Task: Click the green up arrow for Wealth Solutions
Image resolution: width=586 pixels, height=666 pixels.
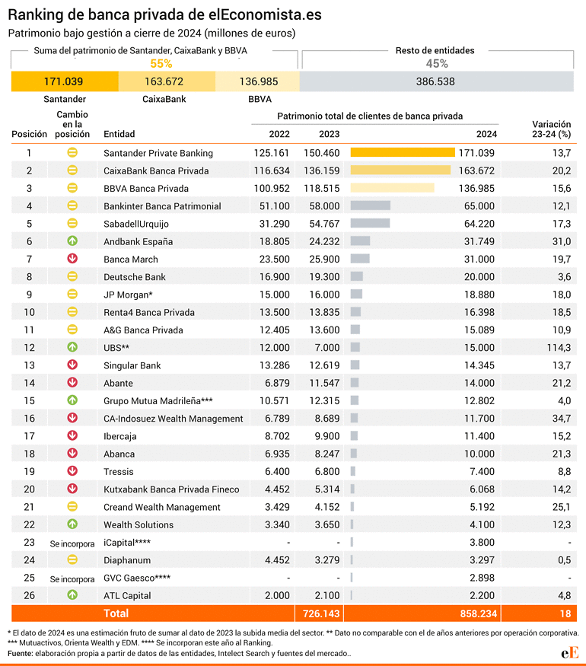Action: pos(72,524)
